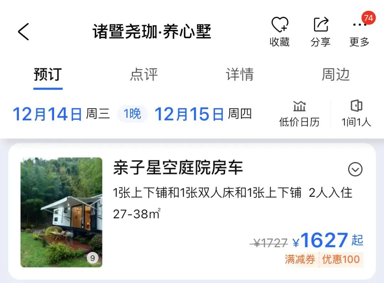The width and height of the screenshot is (384, 283).
Task: Open the 更多 three-dots menu
Action: 359,25
